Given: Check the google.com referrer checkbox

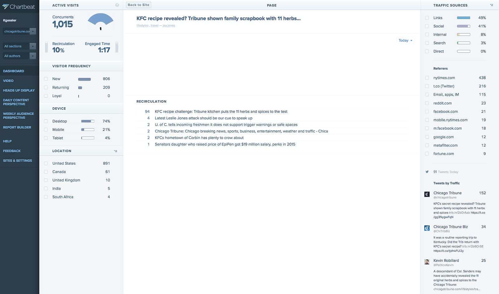Looking at the screenshot, I should pyautogui.click(x=427, y=137).
